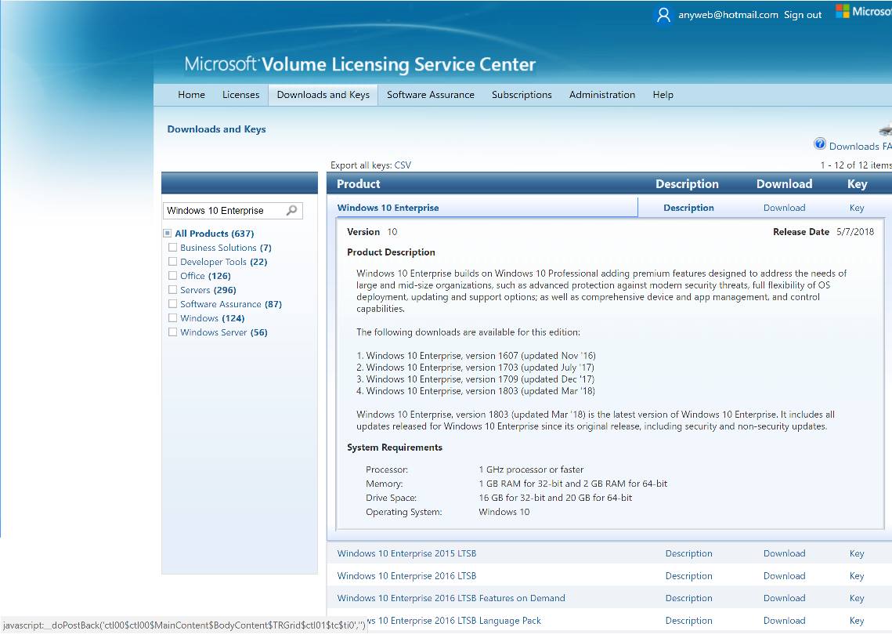Click the Microsoft logo

click(863, 12)
